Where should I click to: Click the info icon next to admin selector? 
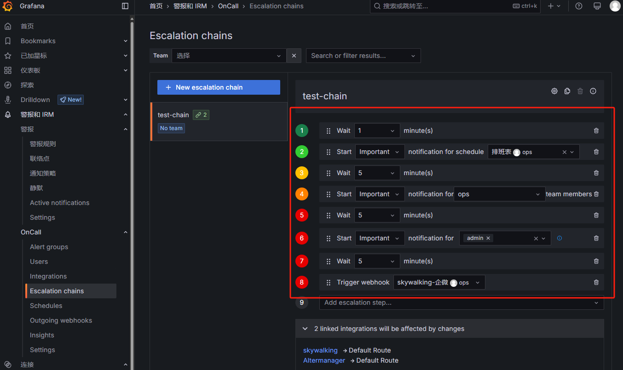[560, 238]
